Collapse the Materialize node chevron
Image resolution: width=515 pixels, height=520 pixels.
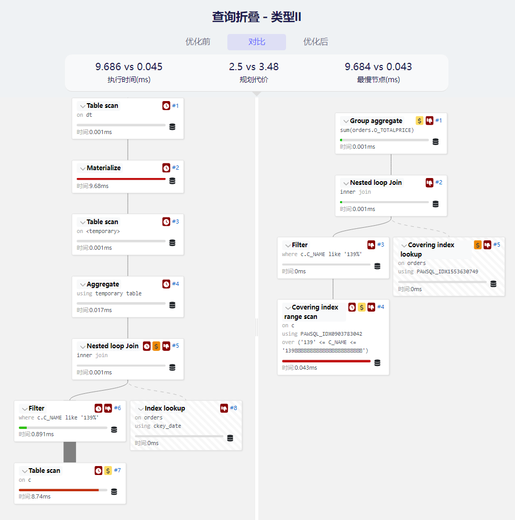(82, 169)
